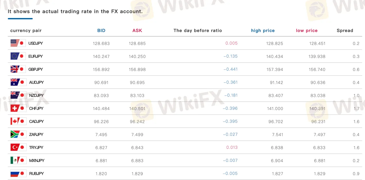Click the AUDJPY flag pair icon
This screenshot has width=365, height=180.
click(x=18, y=82)
